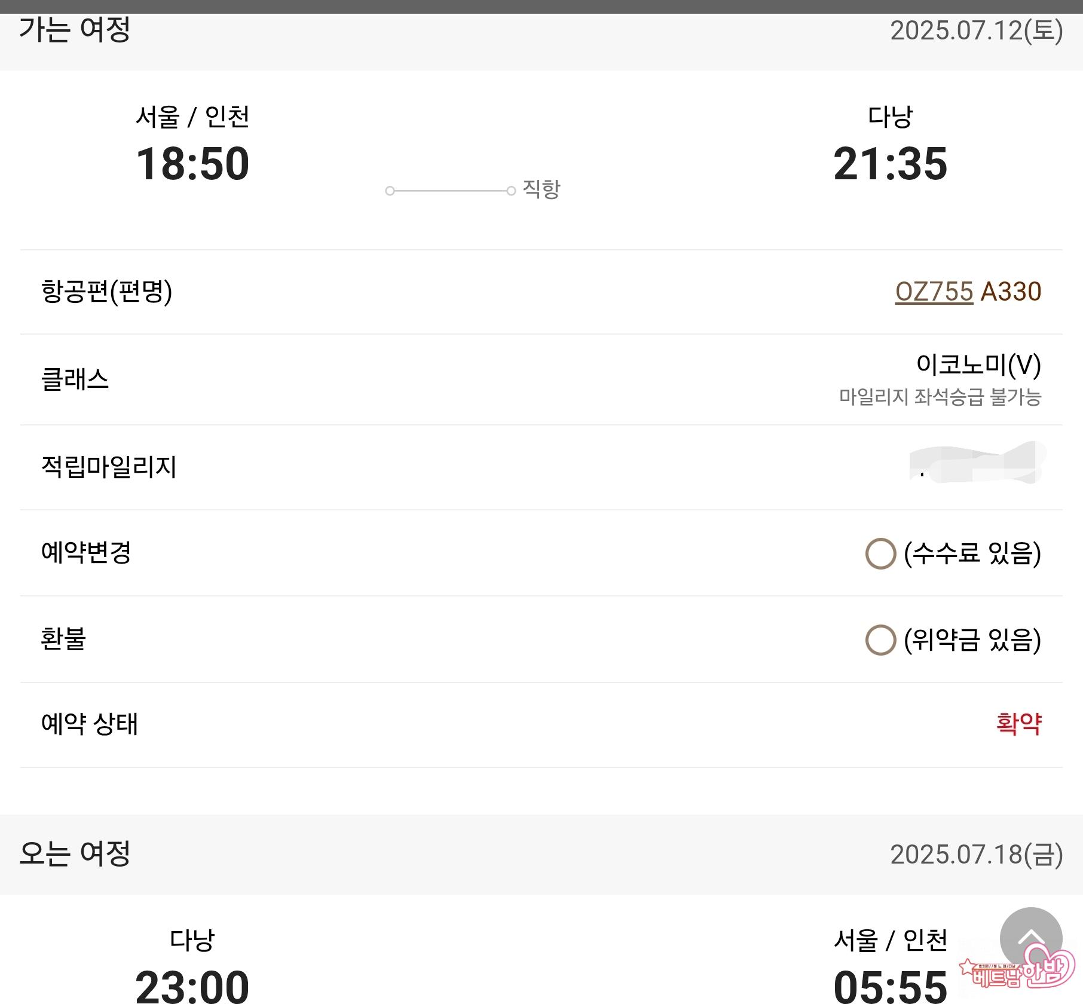Click the A330 aircraft type text
This screenshot has width=1083, height=1004.
[x=1011, y=292]
